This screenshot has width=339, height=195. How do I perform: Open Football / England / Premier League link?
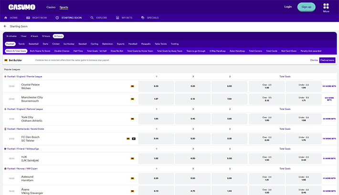pyautogui.click(x=25, y=77)
